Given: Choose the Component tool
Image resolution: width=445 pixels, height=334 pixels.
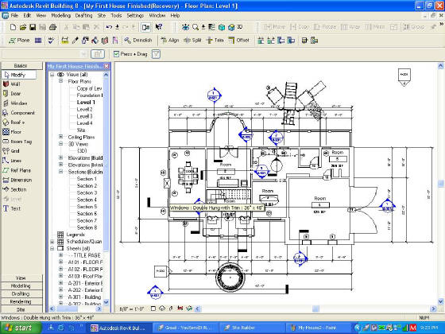Looking at the screenshot, I should 18,113.
